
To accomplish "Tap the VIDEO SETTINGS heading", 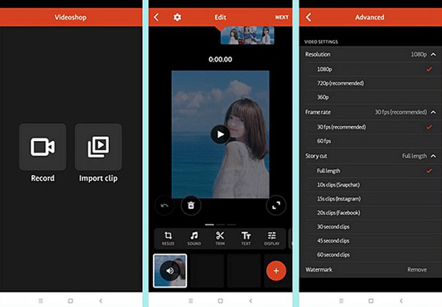I will click(x=321, y=42).
